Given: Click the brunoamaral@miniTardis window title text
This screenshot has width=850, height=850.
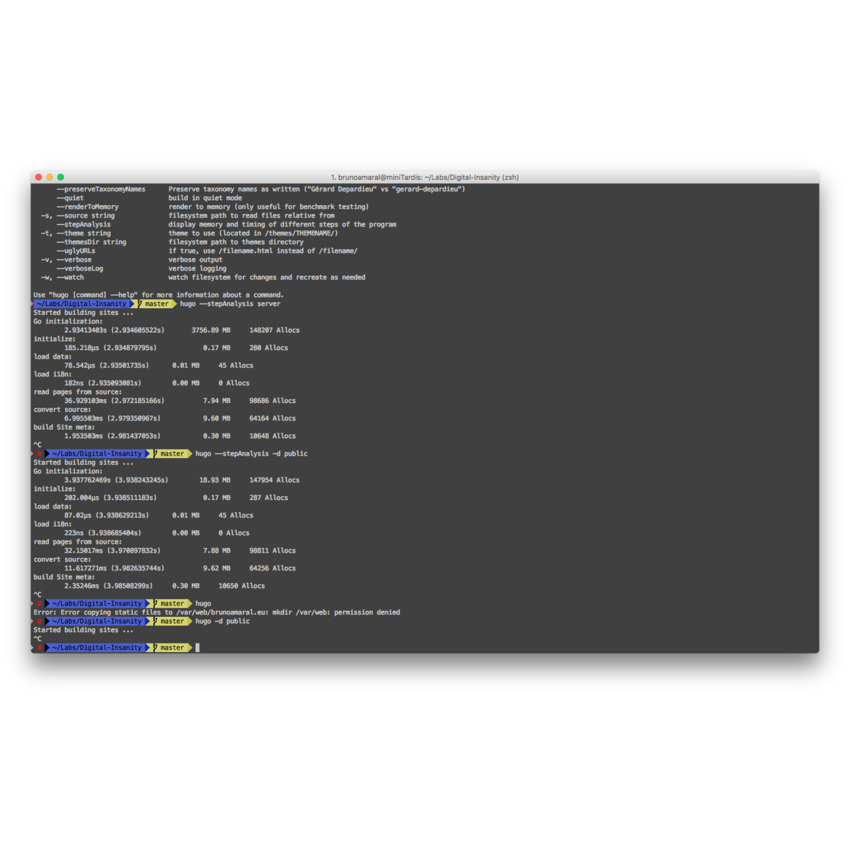Looking at the screenshot, I should pos(424,177).
